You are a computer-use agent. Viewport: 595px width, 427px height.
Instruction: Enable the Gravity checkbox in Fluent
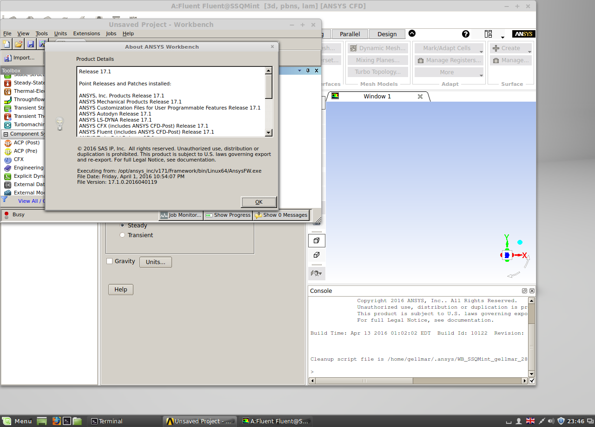click(110, 261)
